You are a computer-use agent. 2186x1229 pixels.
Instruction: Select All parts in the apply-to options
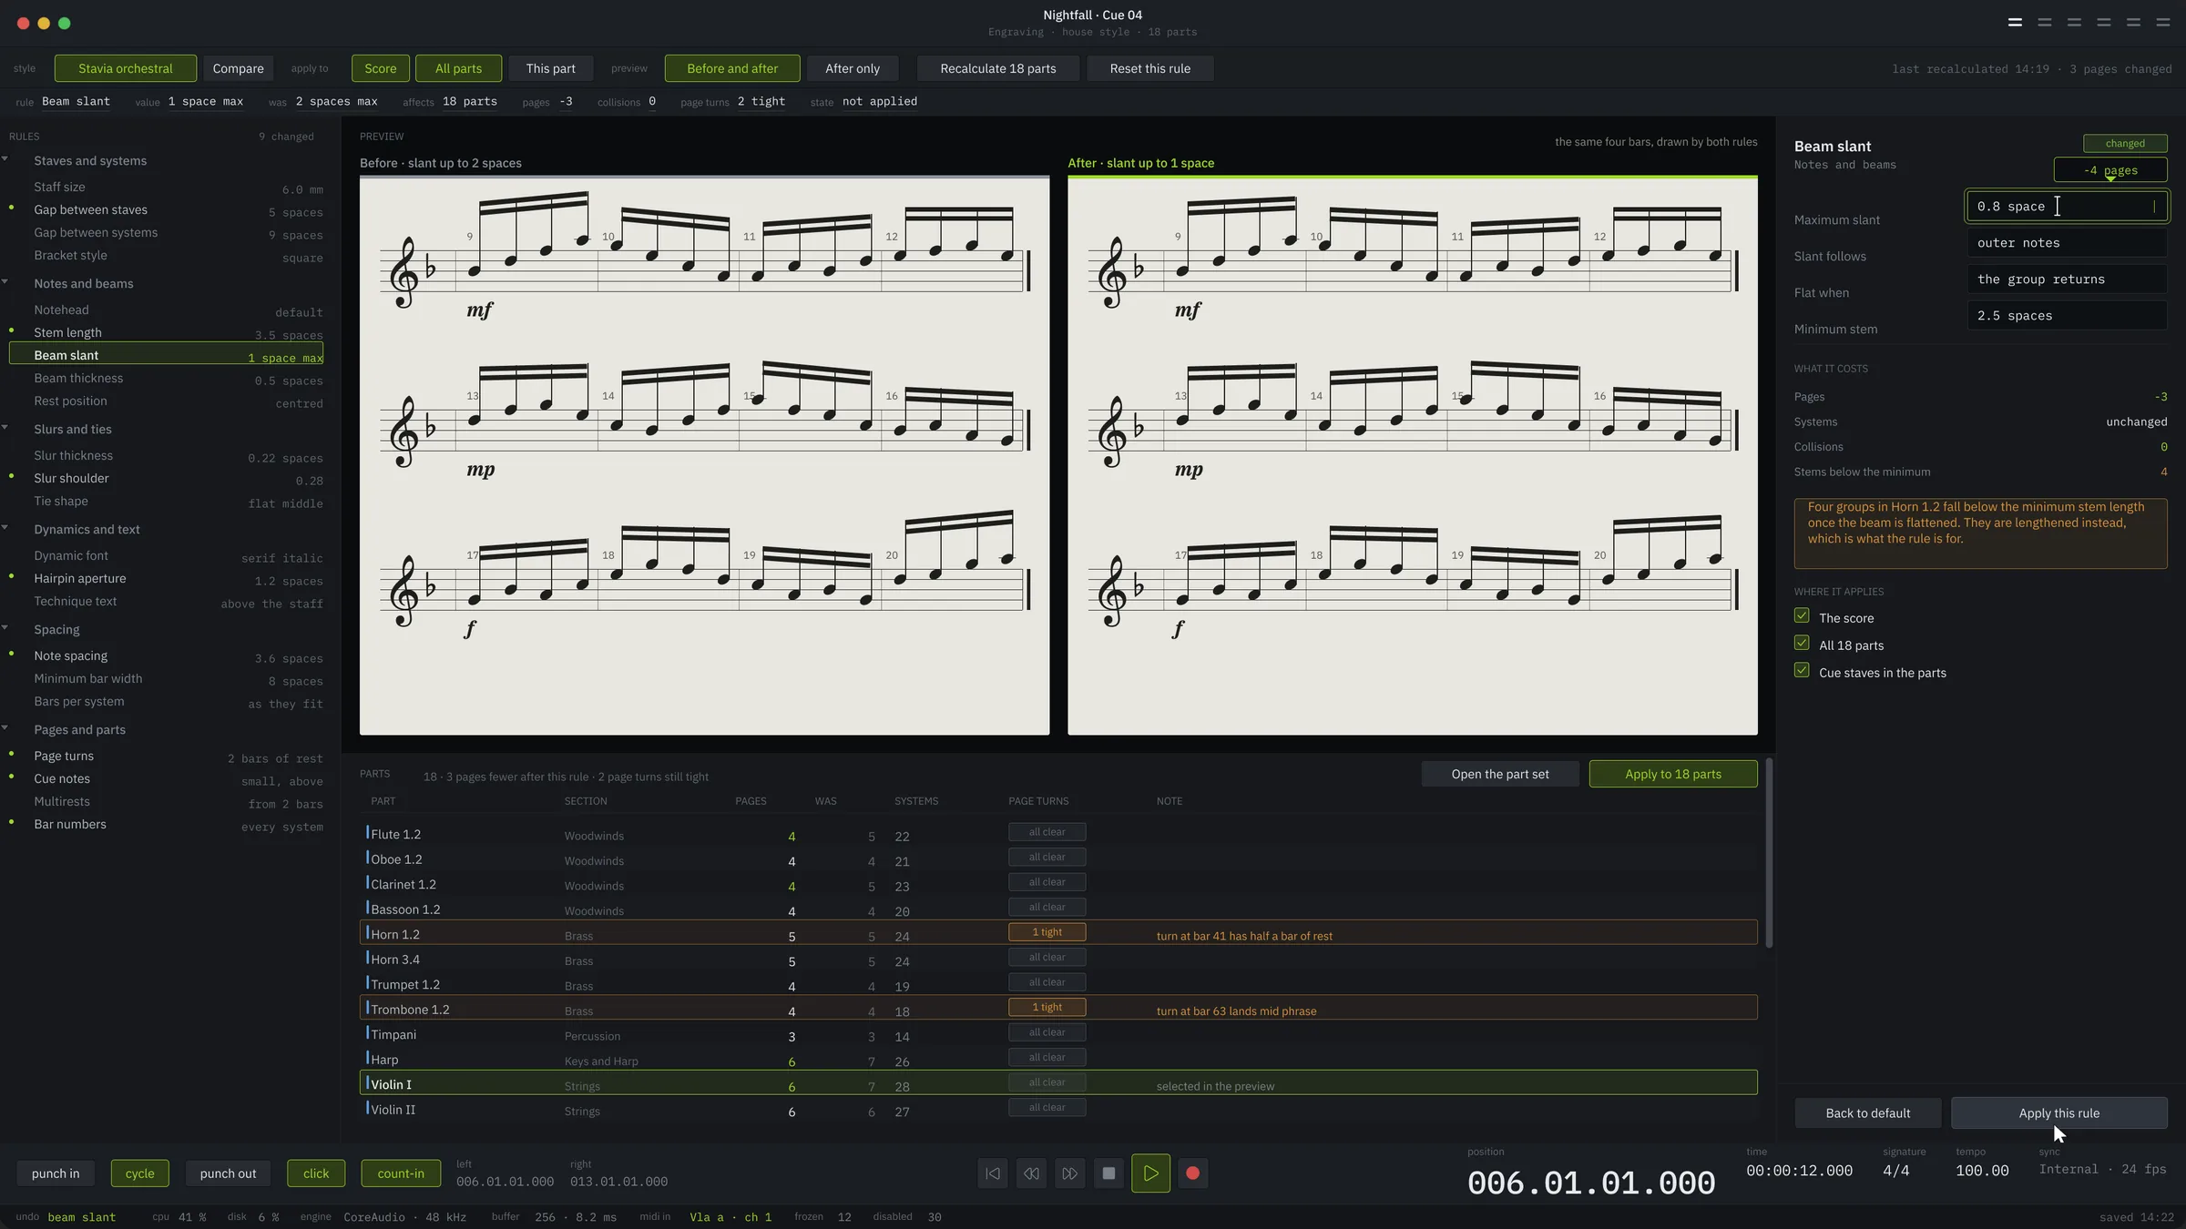click(x=458, y=68)
